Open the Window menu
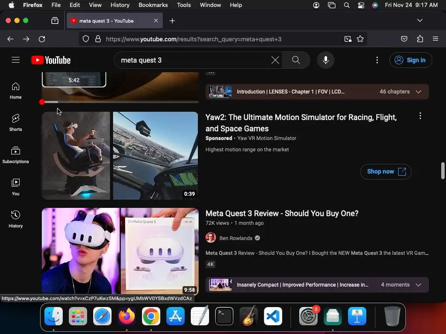This screenshot has width=446, height=334. pyautogui.click(x=210, y=5)
